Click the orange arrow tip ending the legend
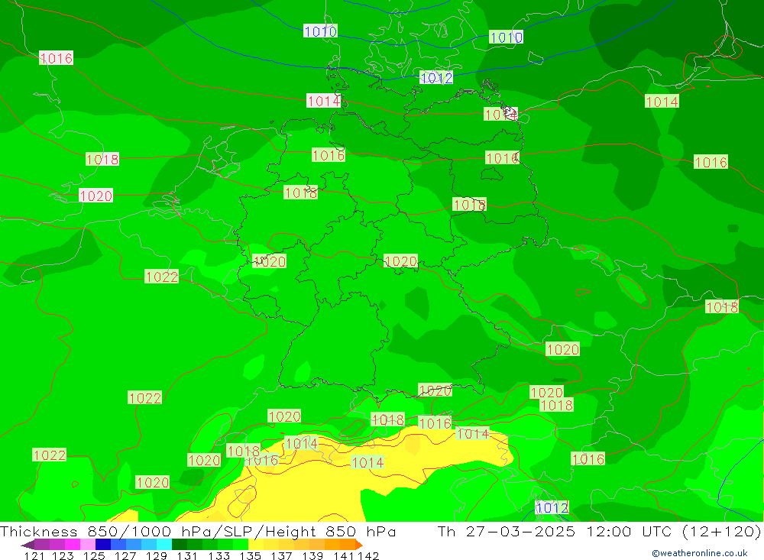The width and height of the screenshot is (764, 560). (359, 545)
